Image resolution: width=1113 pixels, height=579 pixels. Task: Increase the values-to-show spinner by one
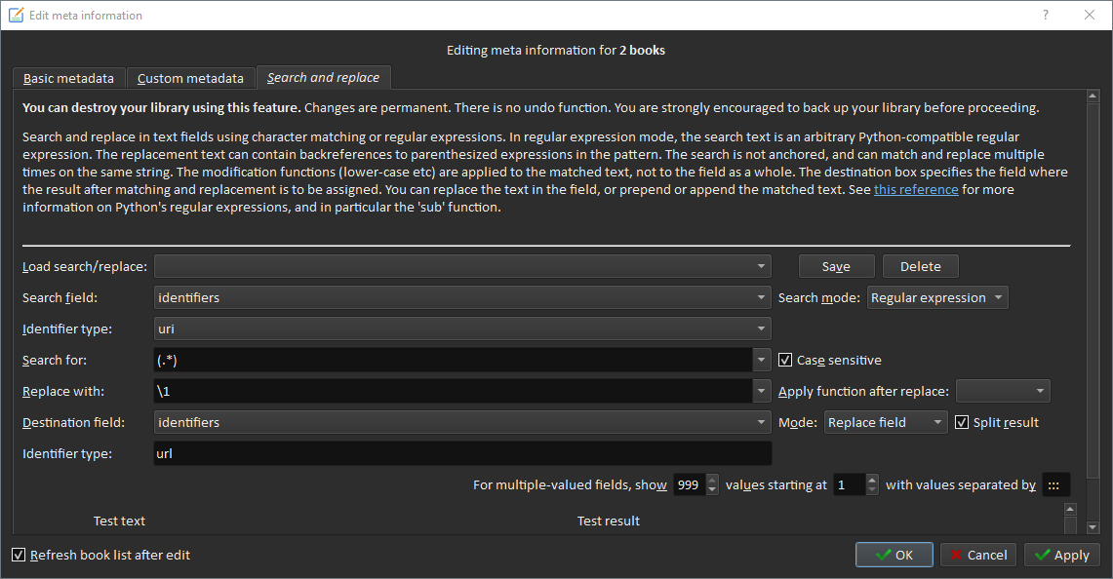(x=712, y=480)
